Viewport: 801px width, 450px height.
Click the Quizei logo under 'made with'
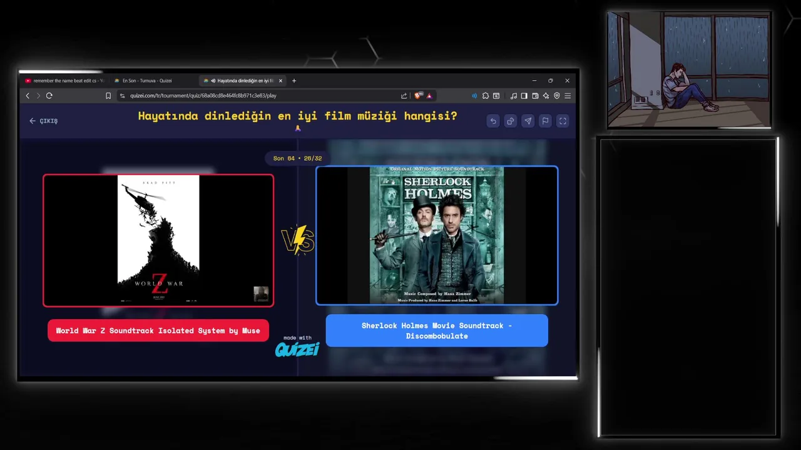tap(297, 349)
